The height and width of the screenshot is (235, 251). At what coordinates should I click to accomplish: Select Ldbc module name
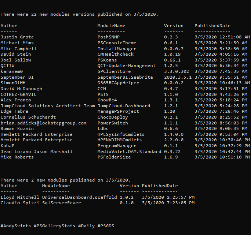[x=103, y=129]
